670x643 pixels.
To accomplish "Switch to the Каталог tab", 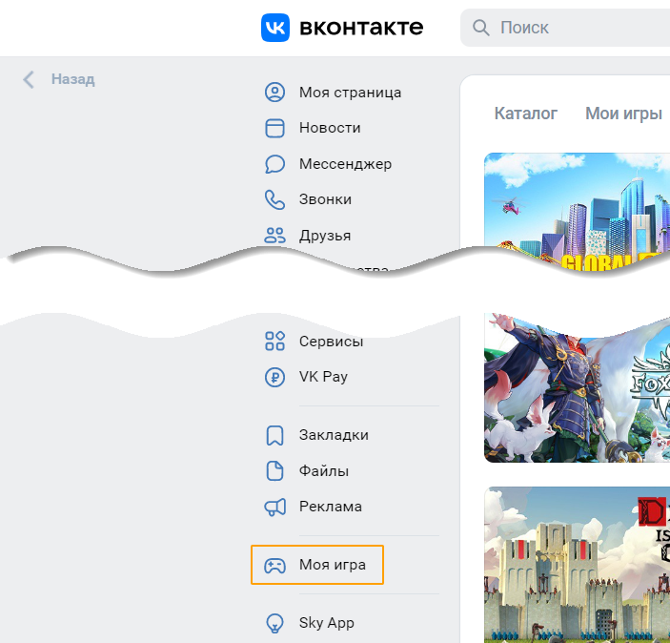I will 525,114.
